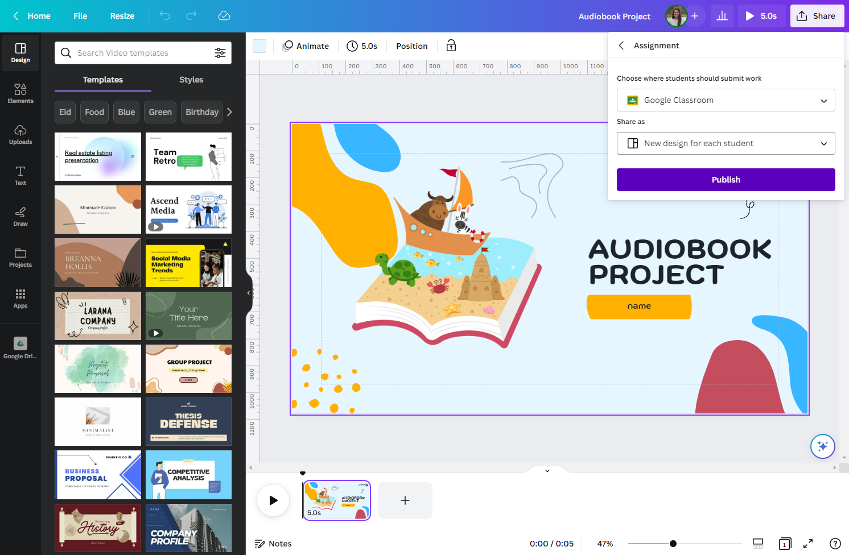Toggle thumbnail view icon at bottom
The width and height of the screenshot is (849, 555).
point(758,544)
